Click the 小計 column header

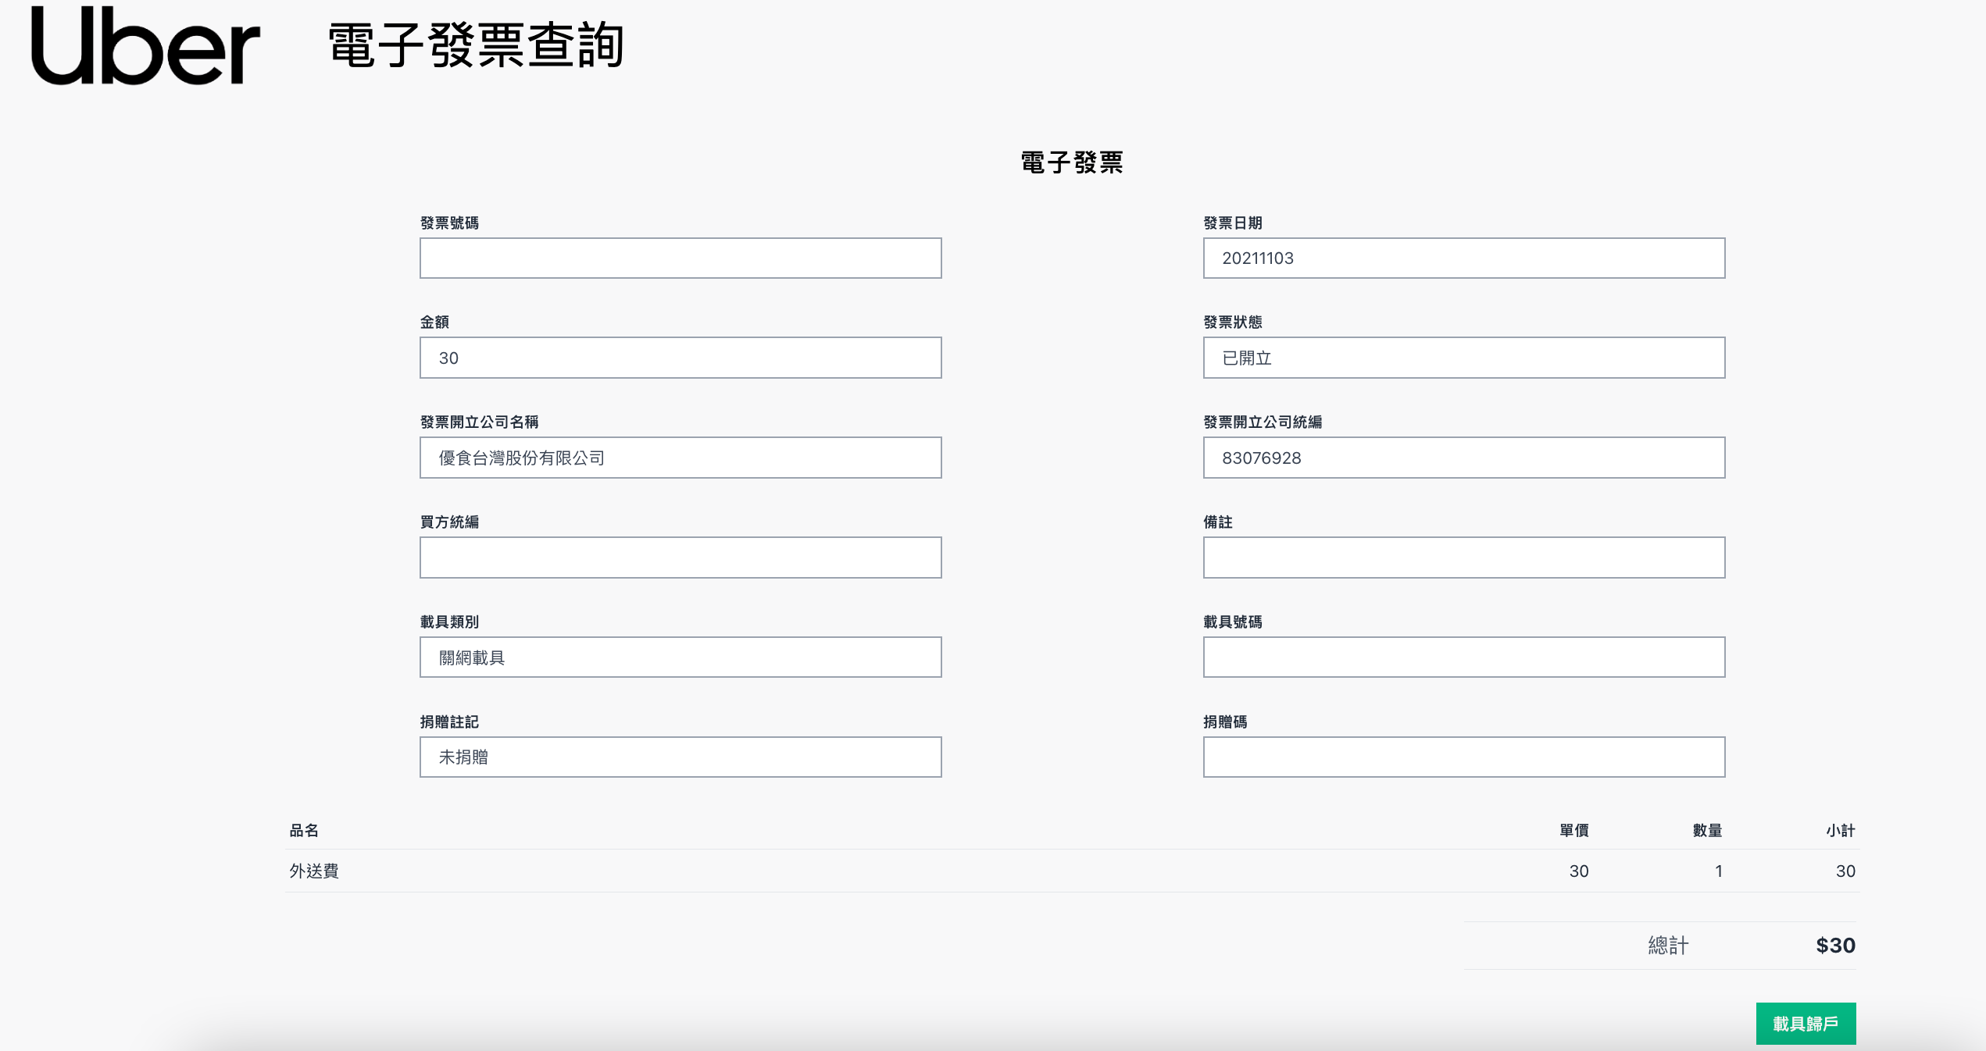coord(1841,830)
